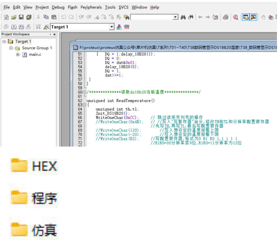The width and height of the screenshot is (279, 240).
Task: Open the Project Workspace panel dropdown arrow
Action: point(50,34)
